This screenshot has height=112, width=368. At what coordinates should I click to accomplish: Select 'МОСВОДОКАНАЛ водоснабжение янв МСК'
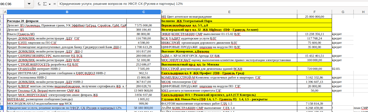67,104
